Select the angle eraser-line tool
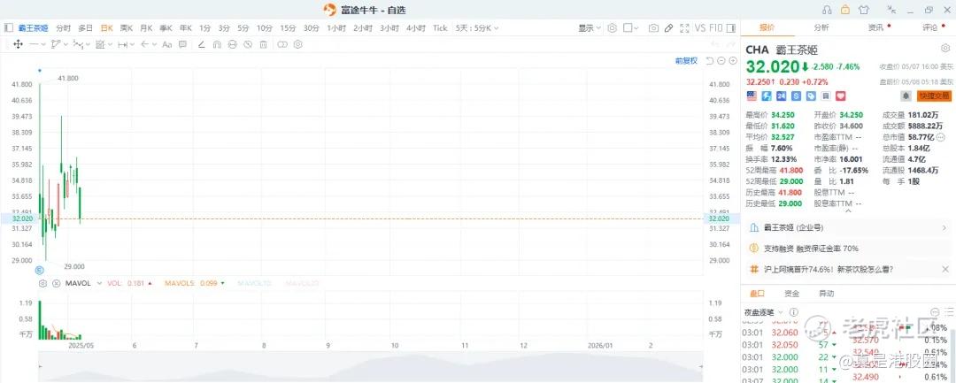Screen dimensions: 956x383 click(x=201, y=44)
